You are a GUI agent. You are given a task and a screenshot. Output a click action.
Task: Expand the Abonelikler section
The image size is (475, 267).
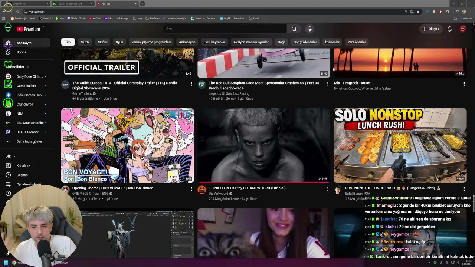tap(17, 67)
